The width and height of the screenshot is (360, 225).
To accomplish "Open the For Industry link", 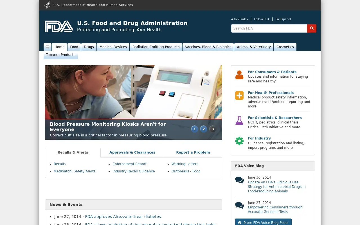I will coord(259,138).
